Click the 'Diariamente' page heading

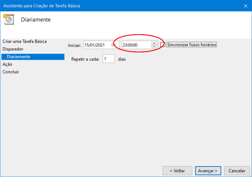point(36,19)
